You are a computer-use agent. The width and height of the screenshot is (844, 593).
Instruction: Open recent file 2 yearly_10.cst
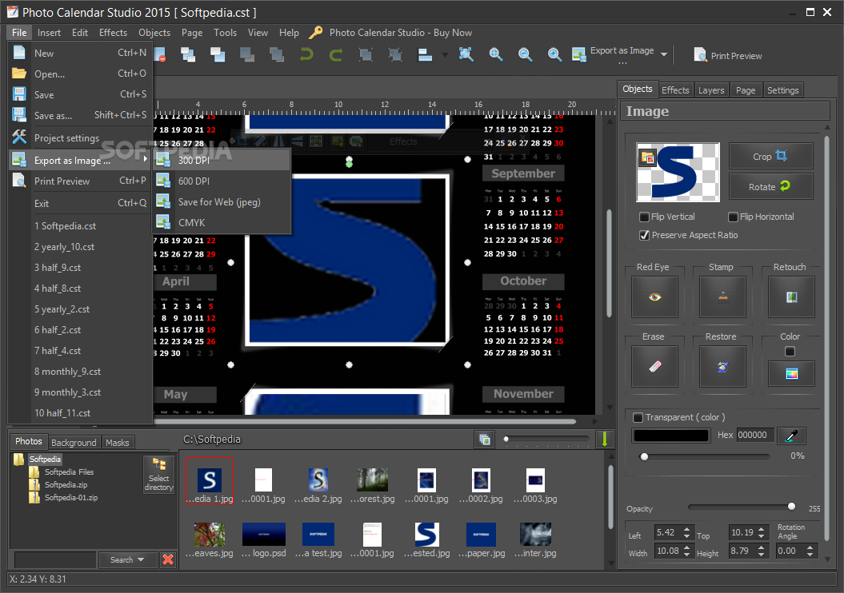click(64, 247)
